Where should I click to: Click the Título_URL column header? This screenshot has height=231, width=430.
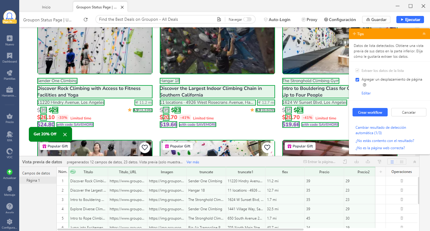pyautogui.click(x=128, y=172)
